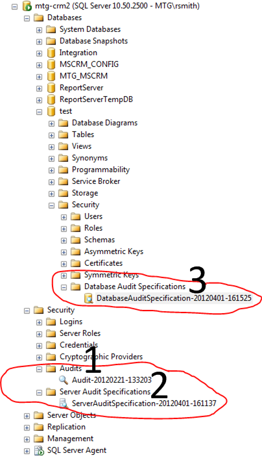Select the MSCRM_CONFIG database cylinder icon
Screen dimensions: 262x460
pyautogui.click(x=51, y=64)
